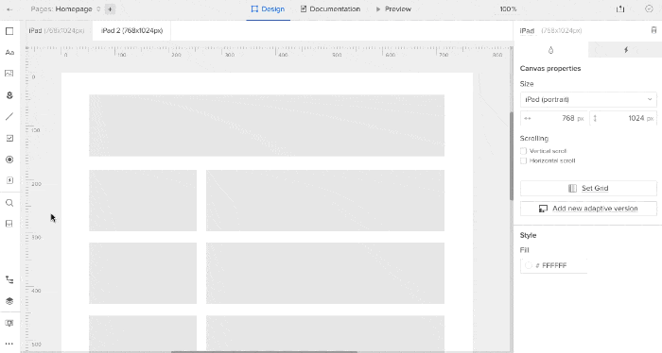
Task: Open the 100% zoom level control
Action: [508, 8]
